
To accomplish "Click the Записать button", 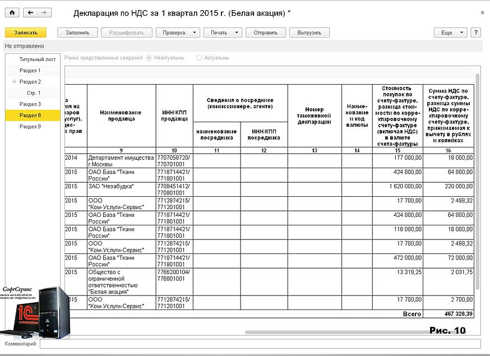I will pos(26,33).
